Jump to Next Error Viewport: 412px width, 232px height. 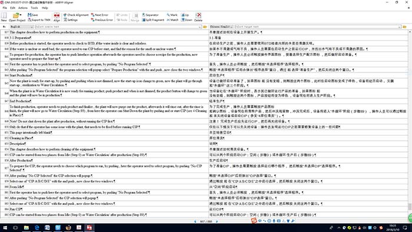click(x=99, y=15)
